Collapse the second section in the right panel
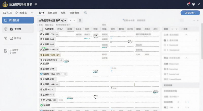Screen dimensions: 203x111 point(186,58)
